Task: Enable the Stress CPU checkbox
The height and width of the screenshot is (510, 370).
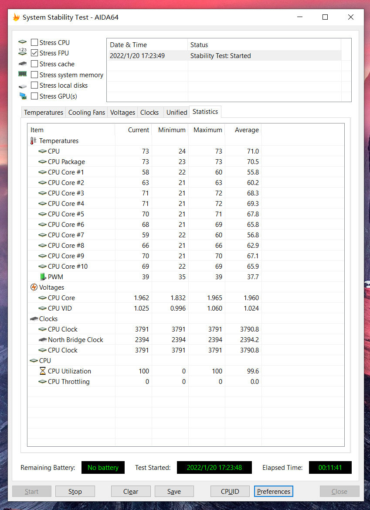Action: (34, 43)
